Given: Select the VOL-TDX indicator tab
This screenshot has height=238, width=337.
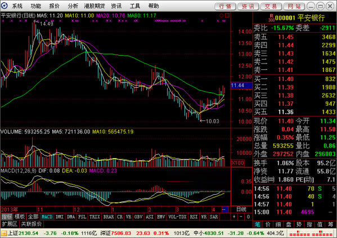Looking at the screenshot, I should [177, 217].
